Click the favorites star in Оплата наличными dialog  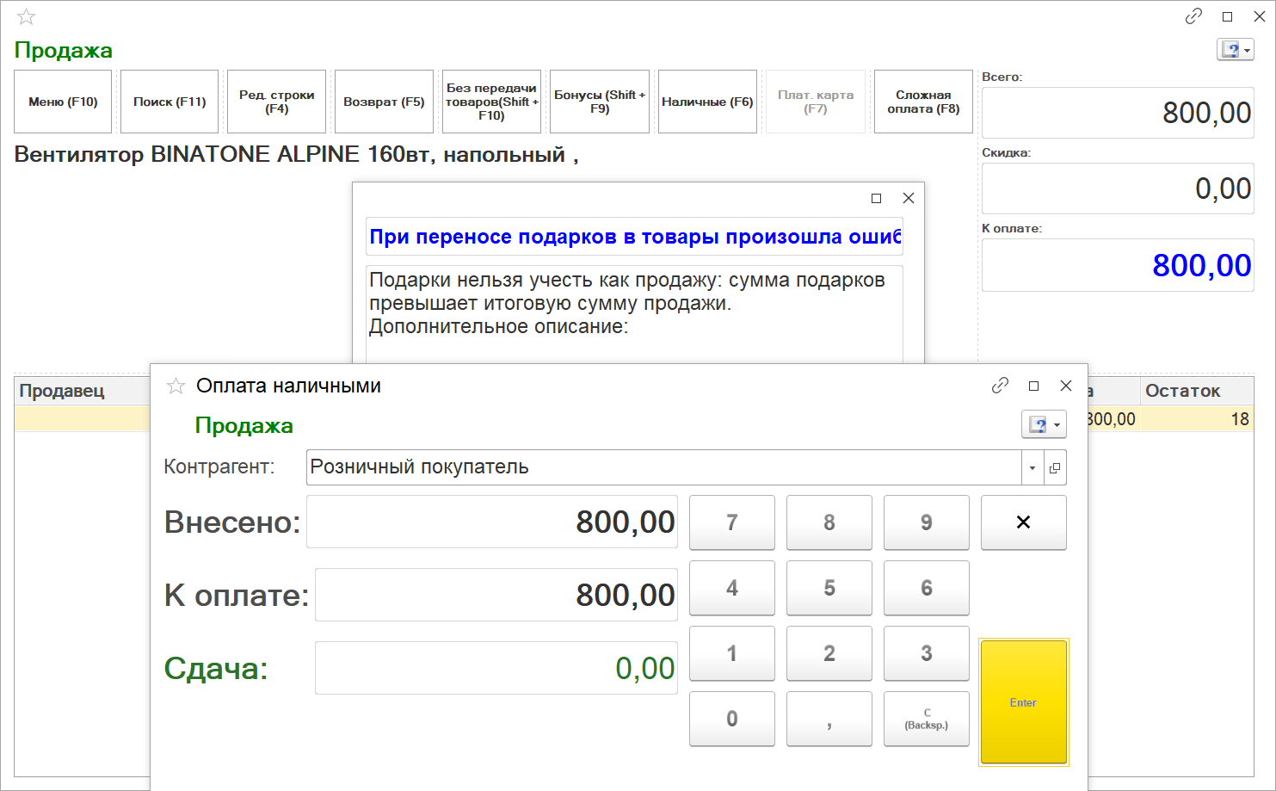coord(176,386)
